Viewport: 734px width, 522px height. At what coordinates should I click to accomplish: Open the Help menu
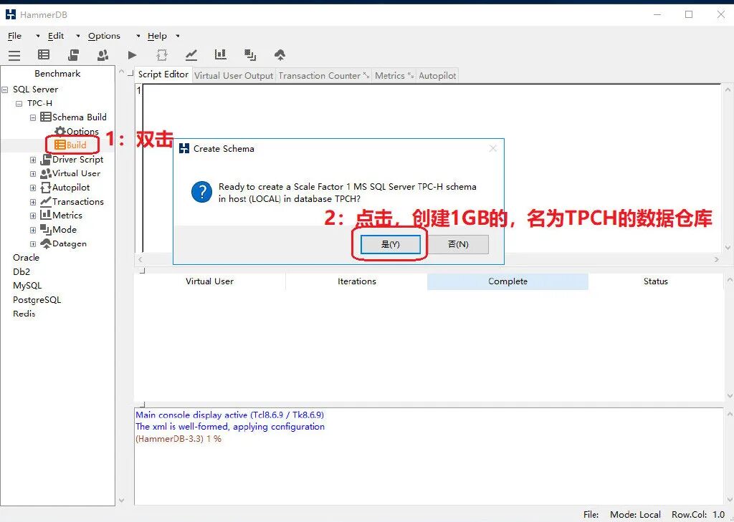157,36
